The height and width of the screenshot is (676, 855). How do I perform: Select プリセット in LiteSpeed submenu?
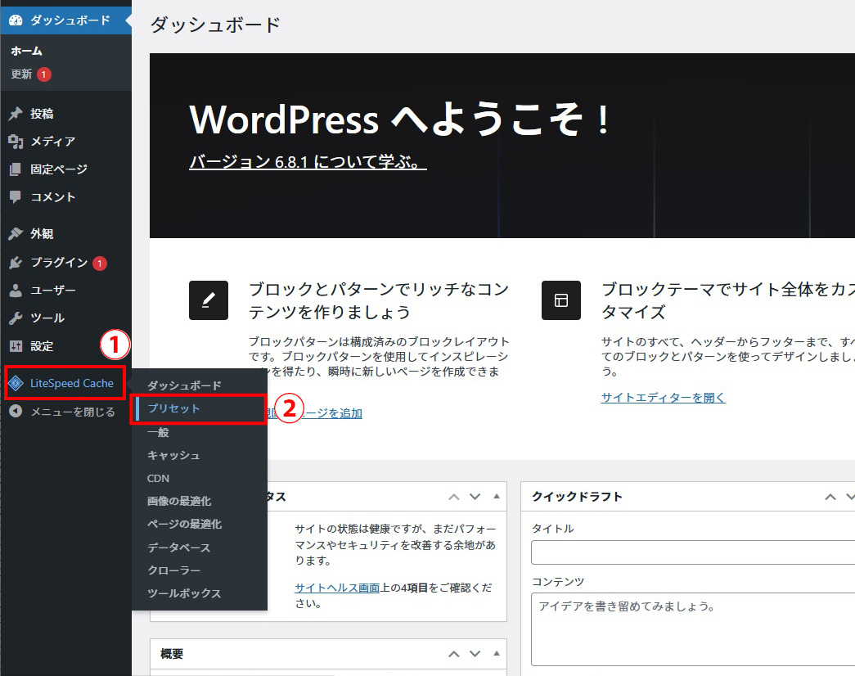point(173,408)
